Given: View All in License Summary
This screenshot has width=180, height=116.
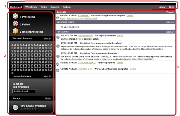Looking at the screenshot, I should point(47,76).
